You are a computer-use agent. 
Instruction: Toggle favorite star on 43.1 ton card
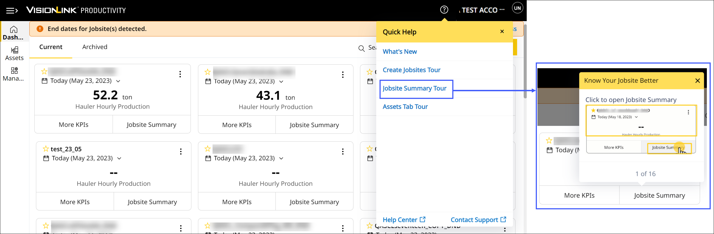[x=207, y=72]
